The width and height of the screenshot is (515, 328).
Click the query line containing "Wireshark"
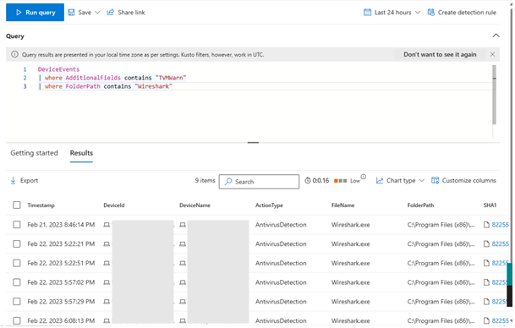(x=105, y=86)
